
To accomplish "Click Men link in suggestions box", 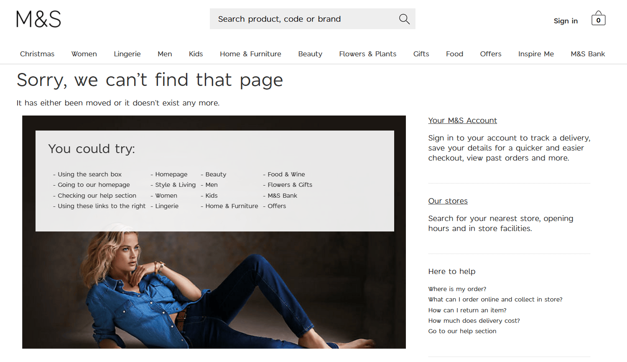I will (212, 185).
